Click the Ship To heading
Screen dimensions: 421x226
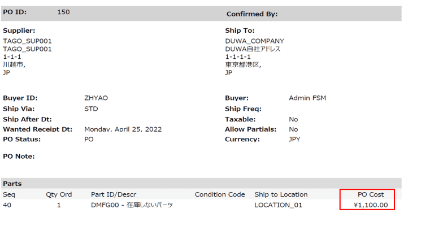[240, 31]
